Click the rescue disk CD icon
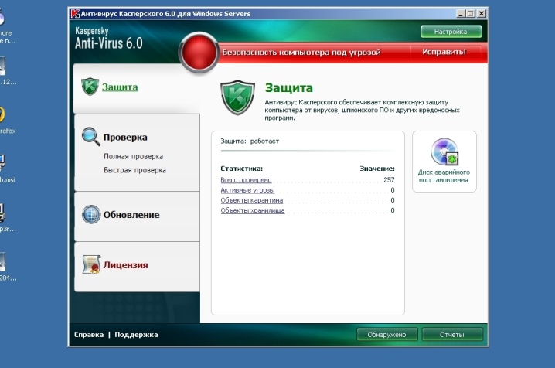This screenshot has height=368, width=555. pyautogui.click(x=444, y=152)
